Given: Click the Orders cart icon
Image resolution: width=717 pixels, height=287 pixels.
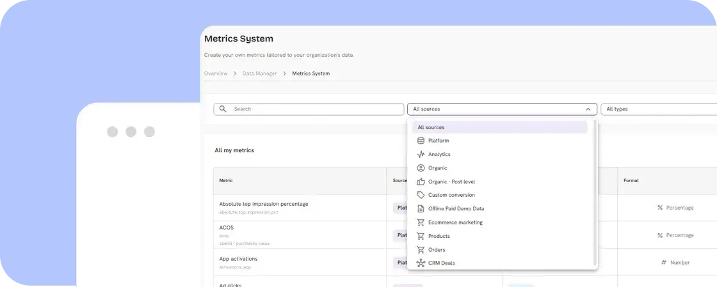Looking at the screenshot, I should 421,250.
